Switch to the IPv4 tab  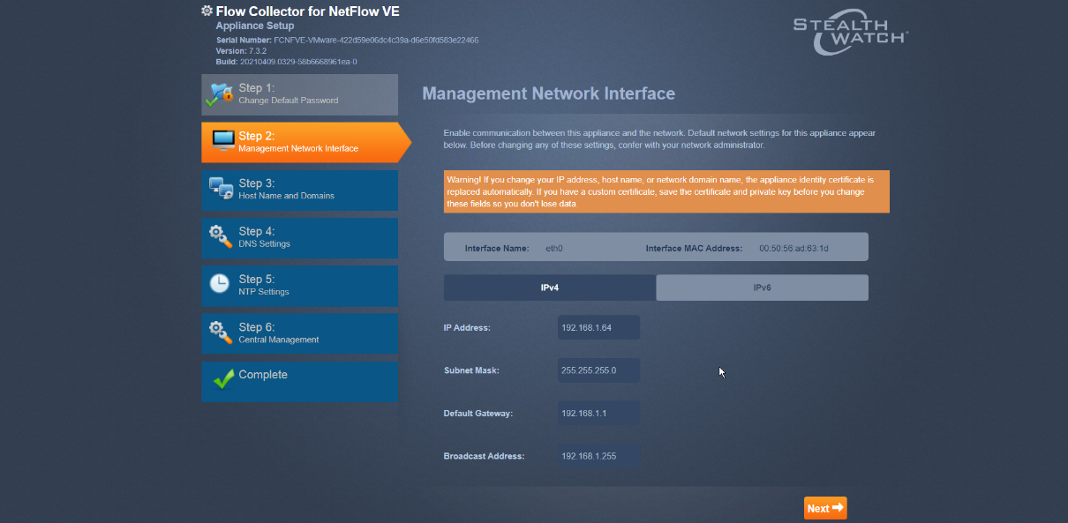coord(550,288)
